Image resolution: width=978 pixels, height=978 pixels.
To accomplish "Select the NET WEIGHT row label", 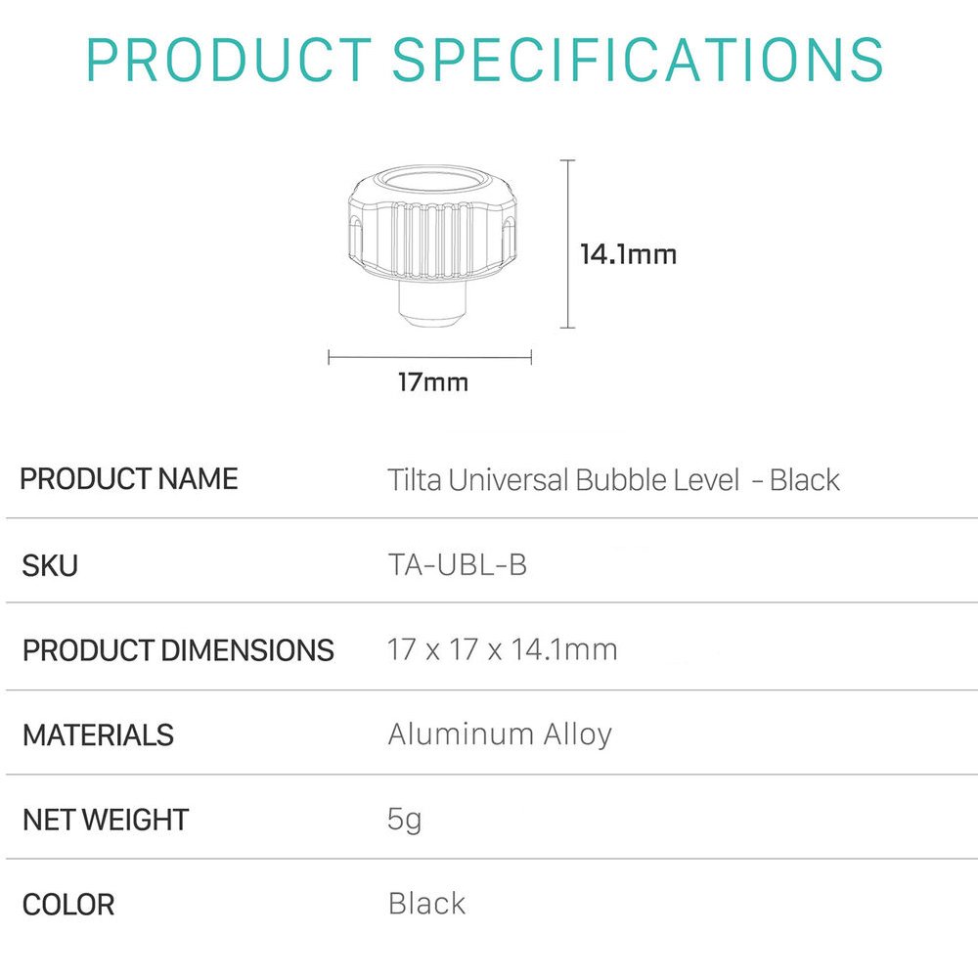I will [106, 820].
